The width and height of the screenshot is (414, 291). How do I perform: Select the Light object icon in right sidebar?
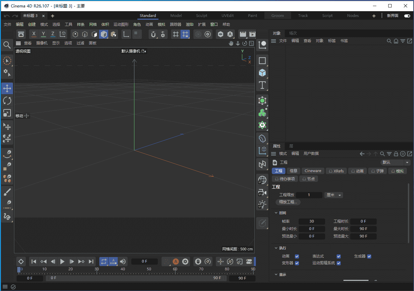[x=262, y=204]
